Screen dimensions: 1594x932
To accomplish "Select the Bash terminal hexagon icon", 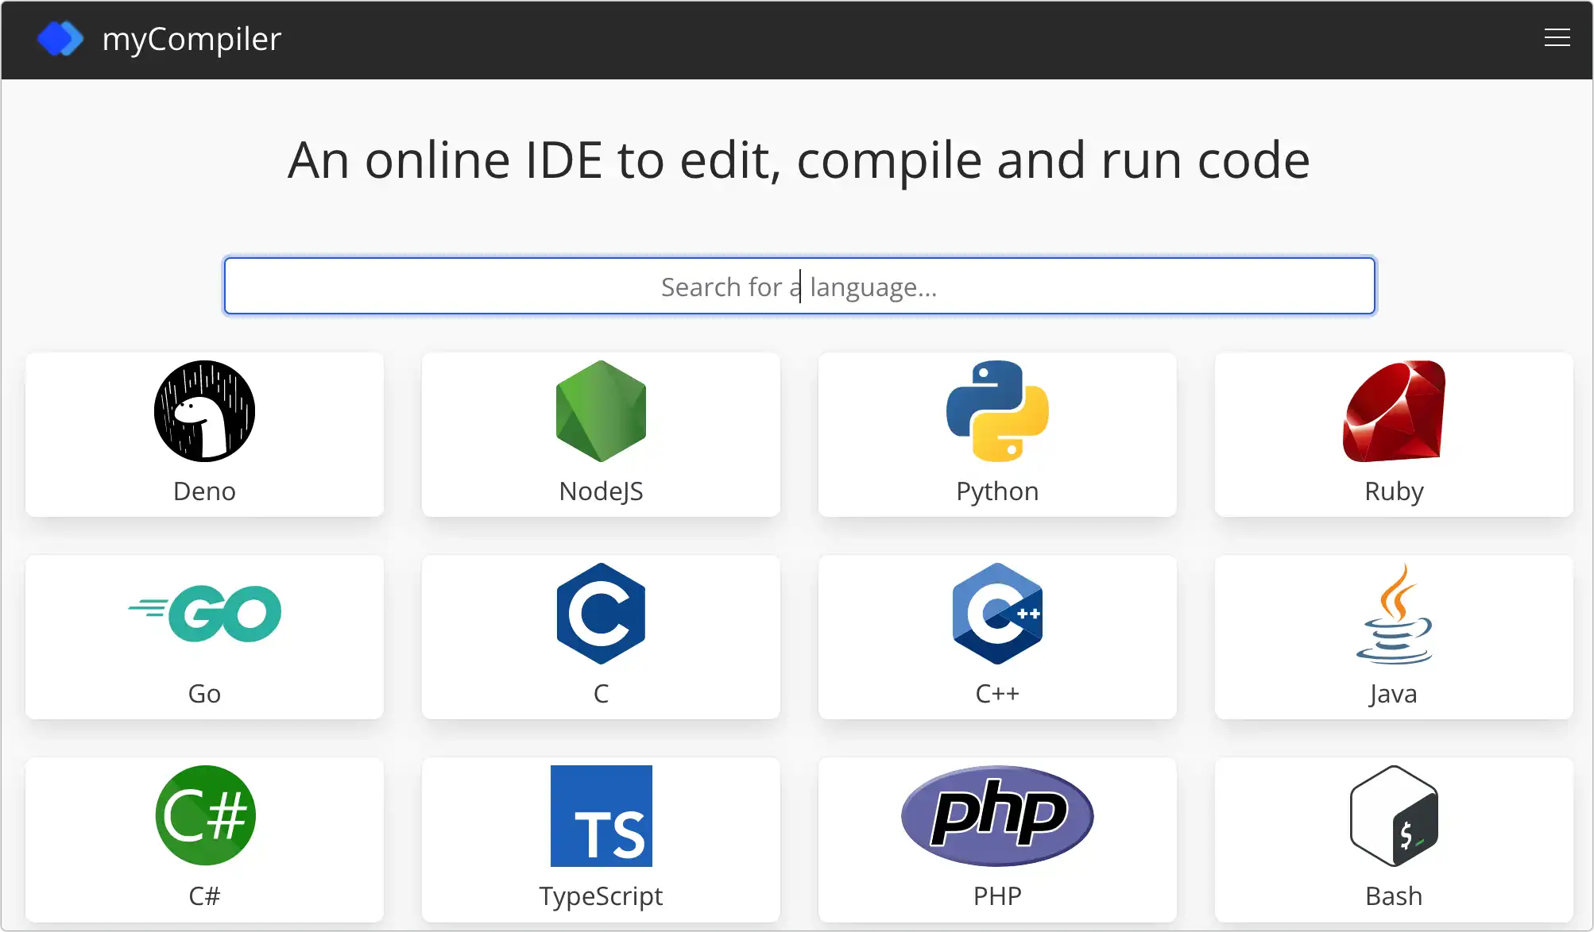I will pos(1394,815).
